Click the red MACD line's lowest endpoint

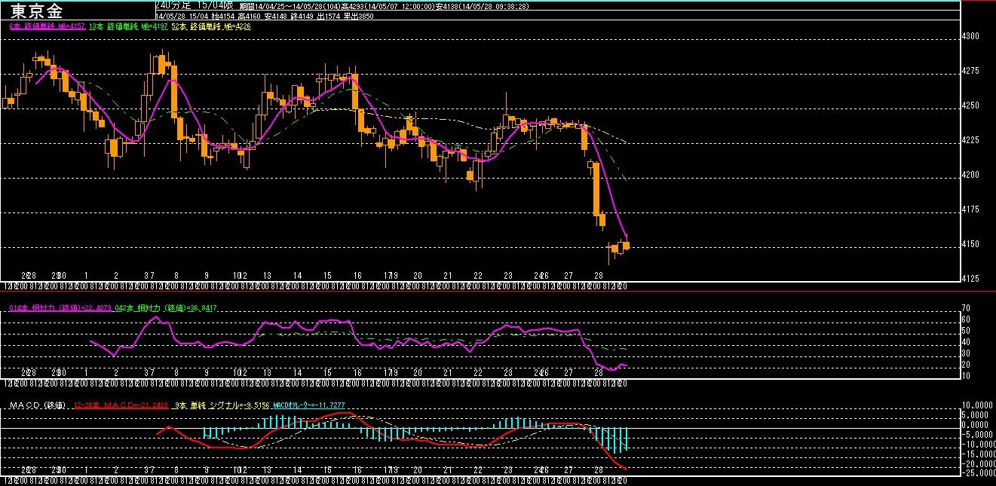625,469
